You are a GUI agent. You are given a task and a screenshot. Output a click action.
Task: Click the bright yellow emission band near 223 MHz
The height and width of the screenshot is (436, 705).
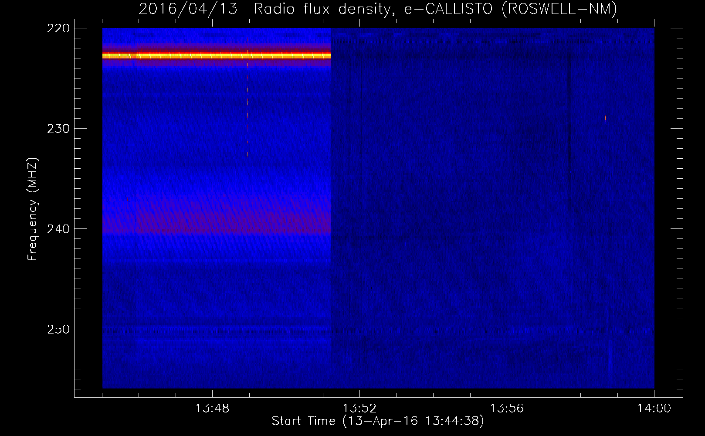pos(217,55)
